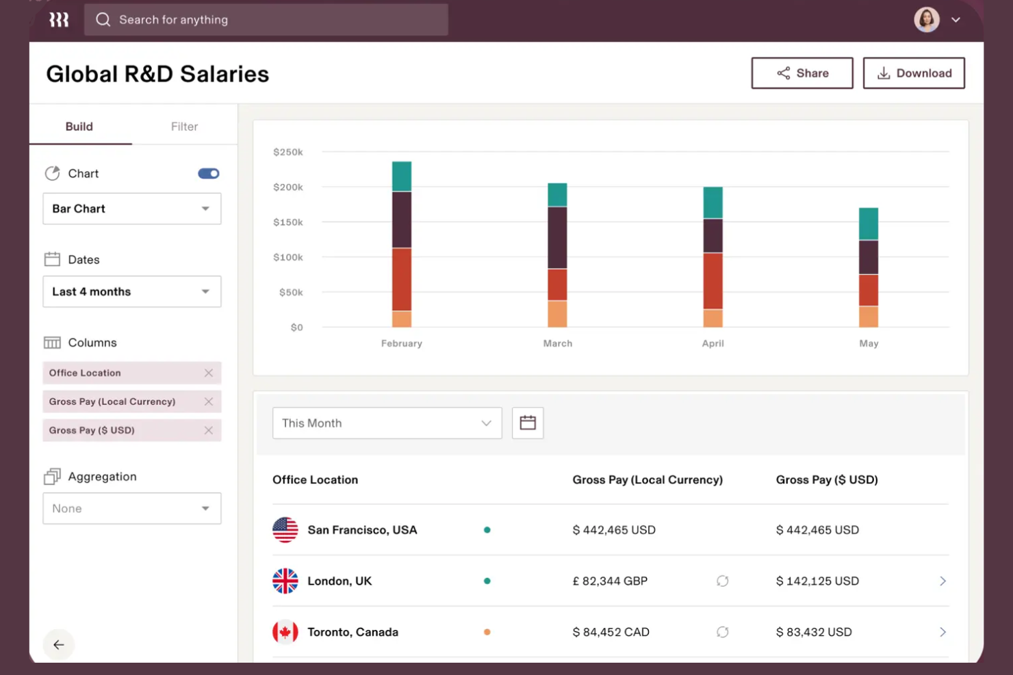The width and height of the screenshot is (1013, 675).
Task: Click the back arrow at bottom left
Action: (59, 644)
